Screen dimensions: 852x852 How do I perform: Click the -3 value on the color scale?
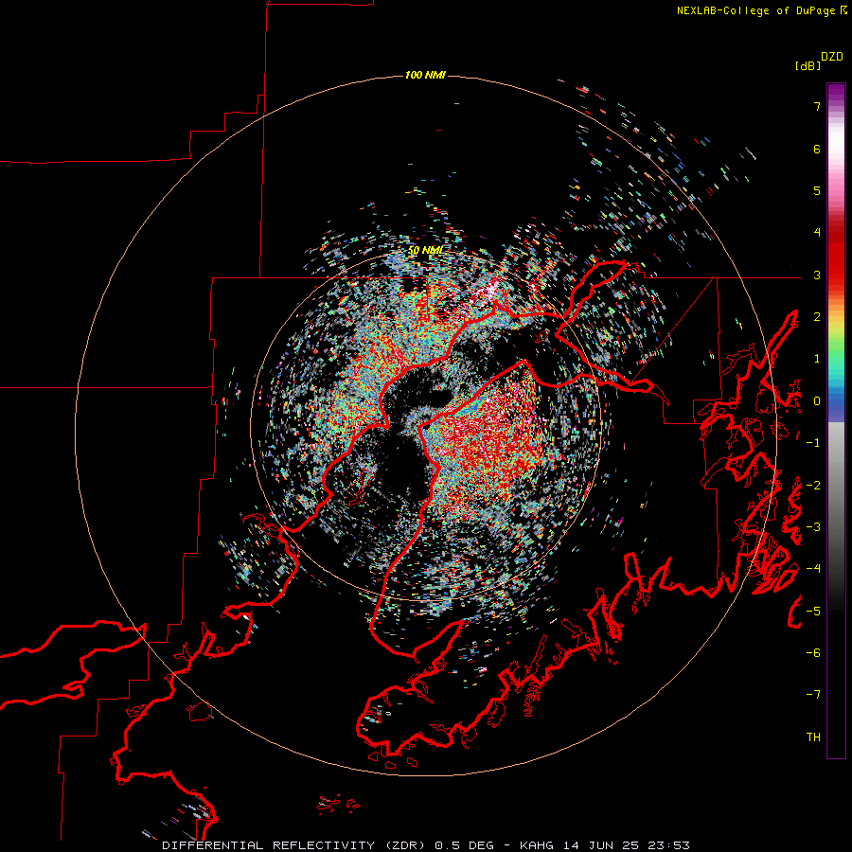point(813,527)
